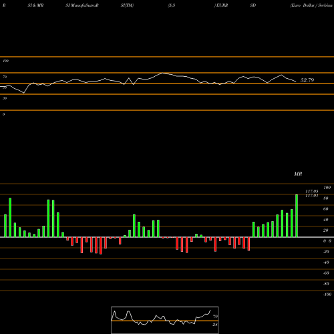The image size is (334, 334).
Task: Click the RSI axis label 100
Action: coord(5,61)
